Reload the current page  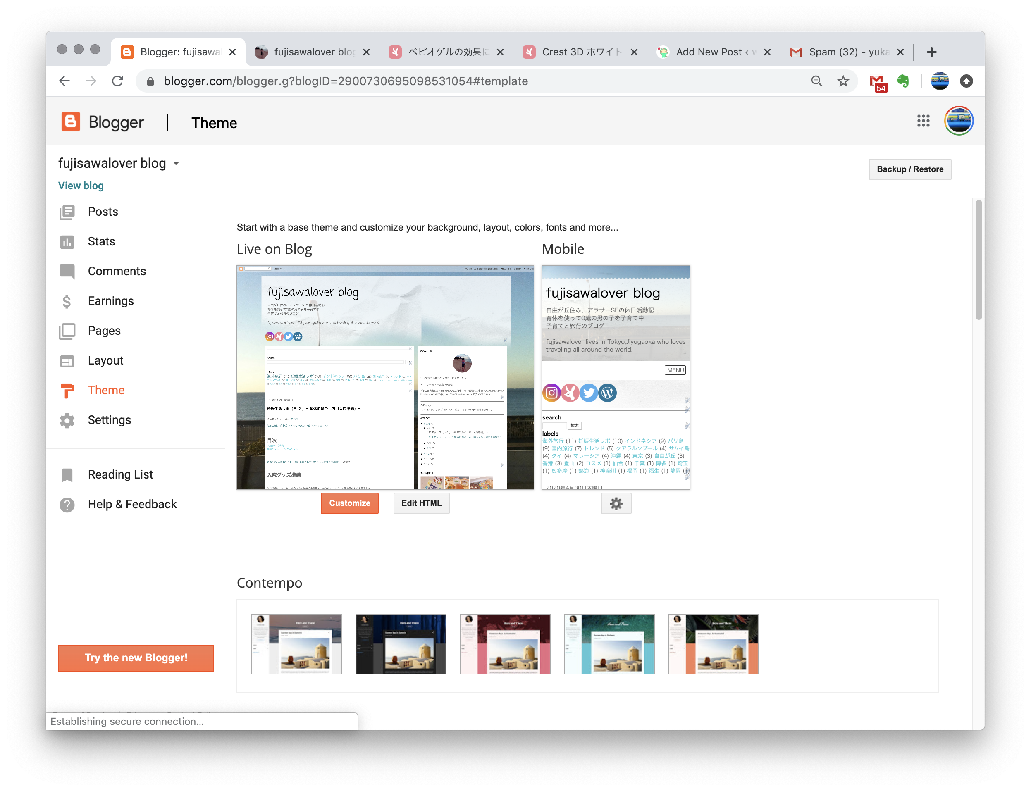[118, 81]
